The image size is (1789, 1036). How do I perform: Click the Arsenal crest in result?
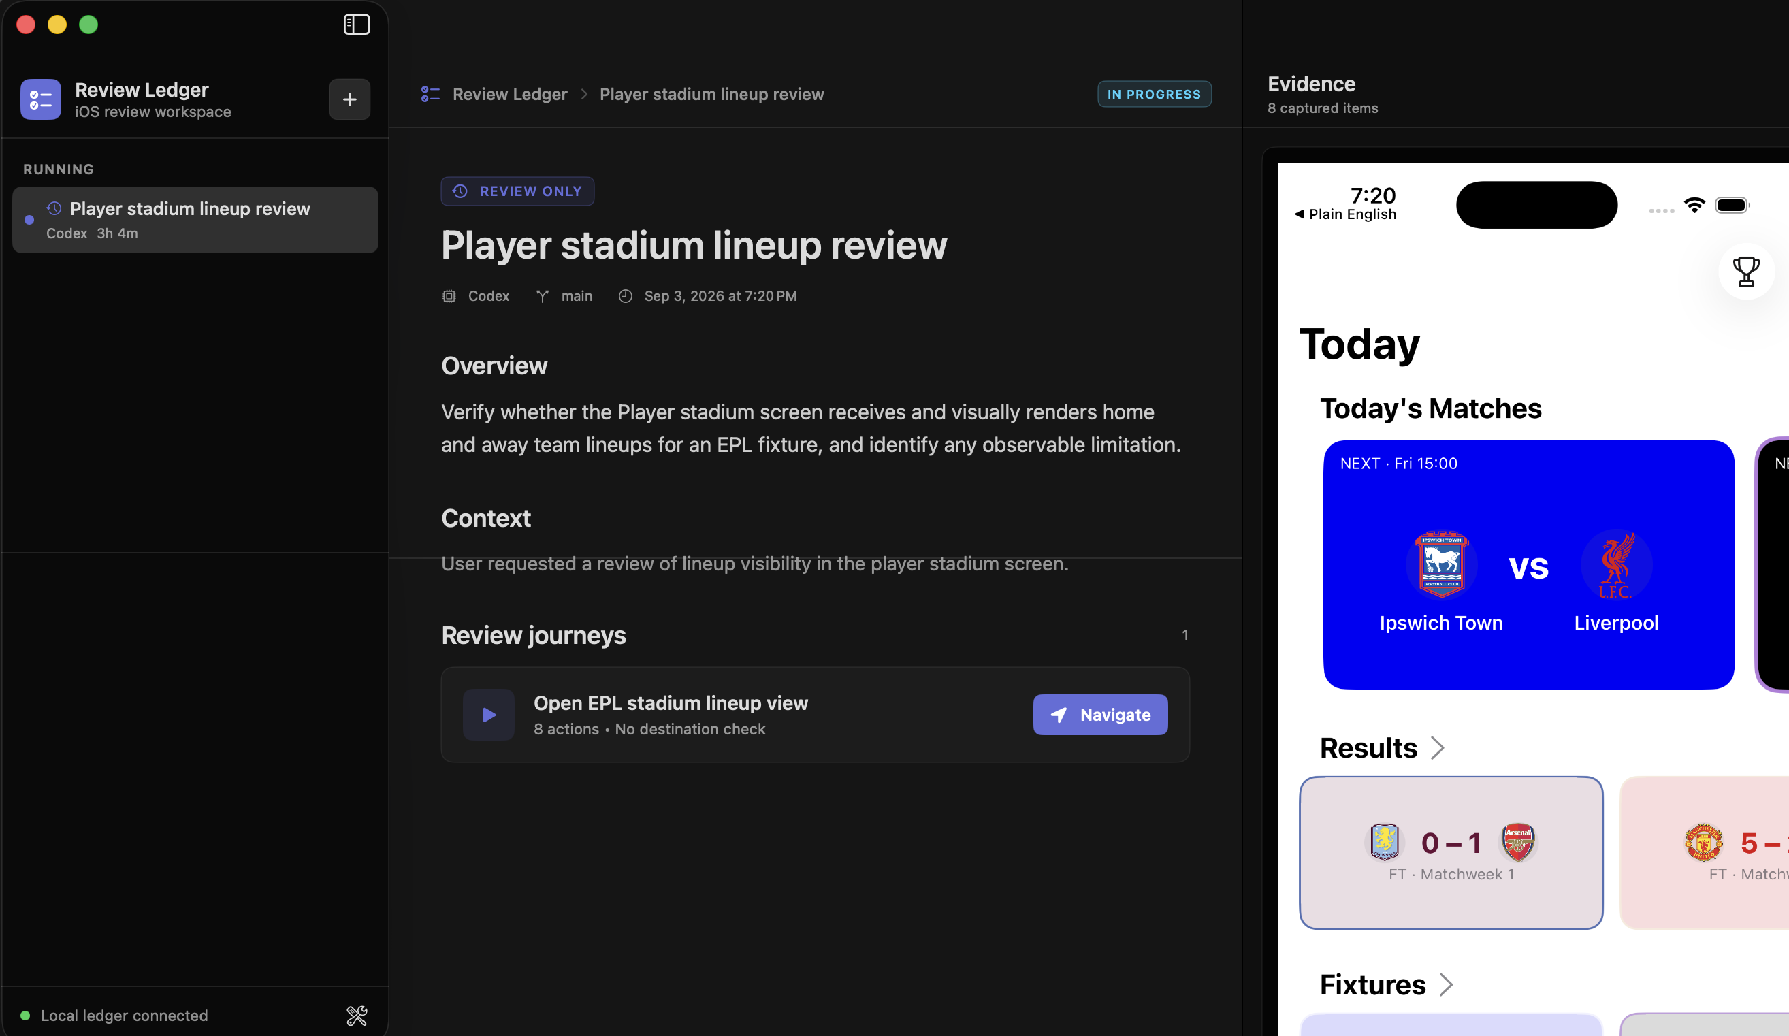click(1518, 843)
